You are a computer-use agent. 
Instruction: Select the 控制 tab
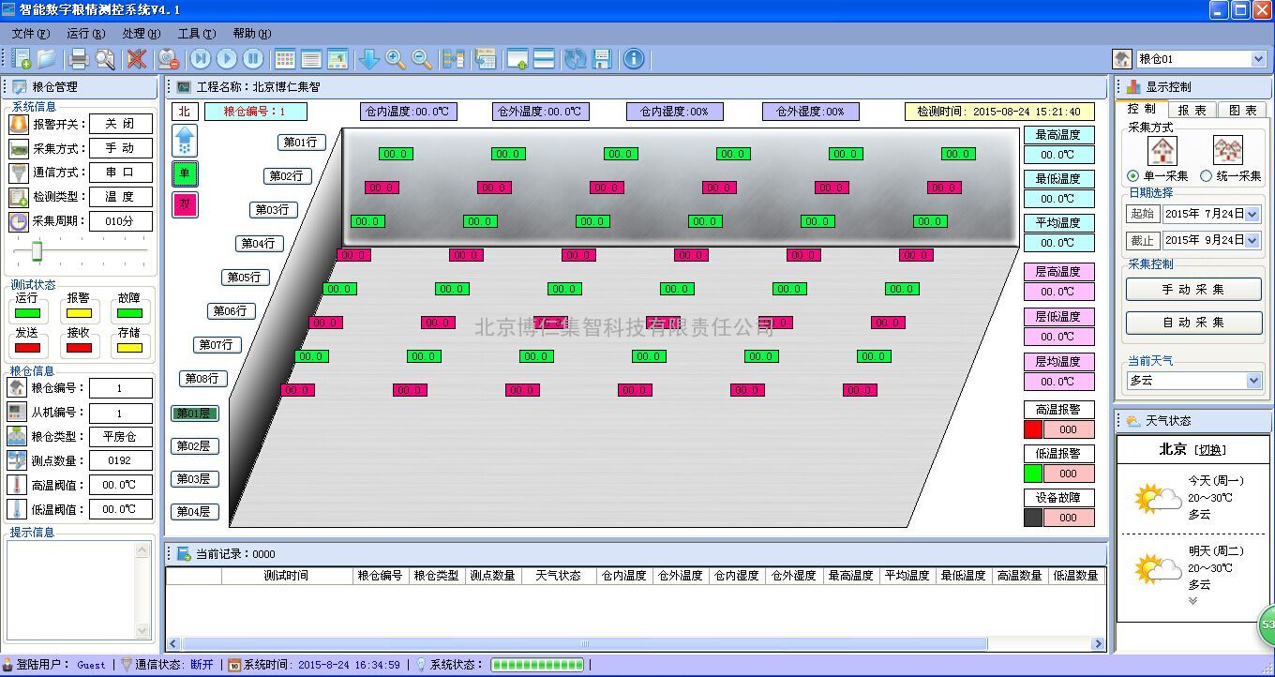click(1142, 109)
